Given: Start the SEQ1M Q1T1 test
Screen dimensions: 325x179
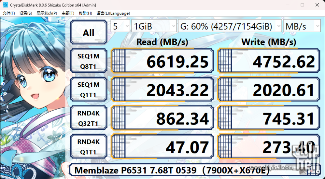Looking at the screenshot, I should click(89, 90).
